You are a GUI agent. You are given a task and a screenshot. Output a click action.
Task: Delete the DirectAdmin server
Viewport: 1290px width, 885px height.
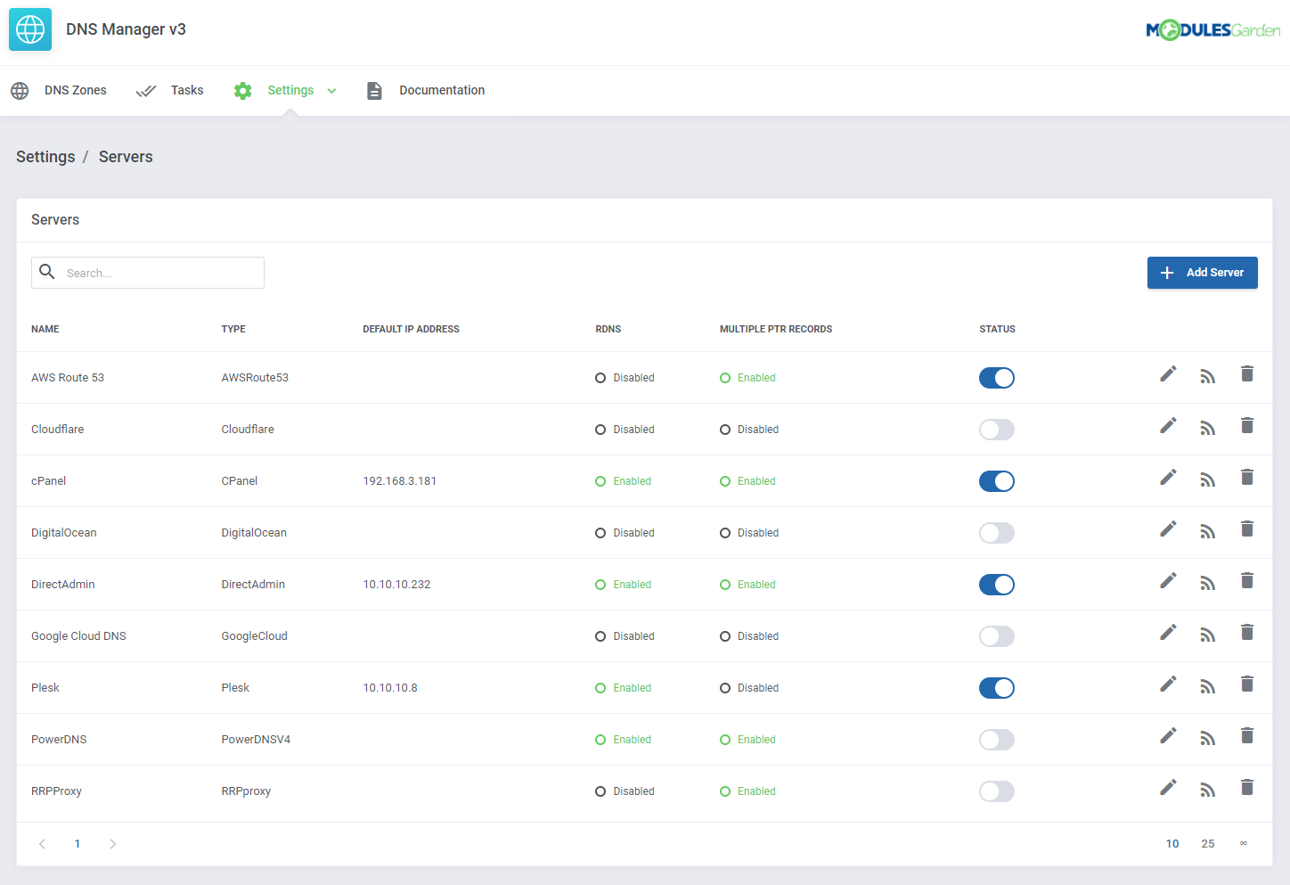(x=1247, y=581)
